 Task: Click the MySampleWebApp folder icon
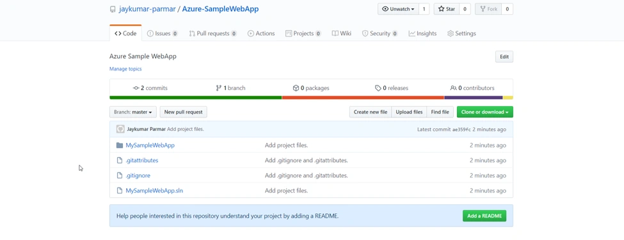click(x=120, y=145)
